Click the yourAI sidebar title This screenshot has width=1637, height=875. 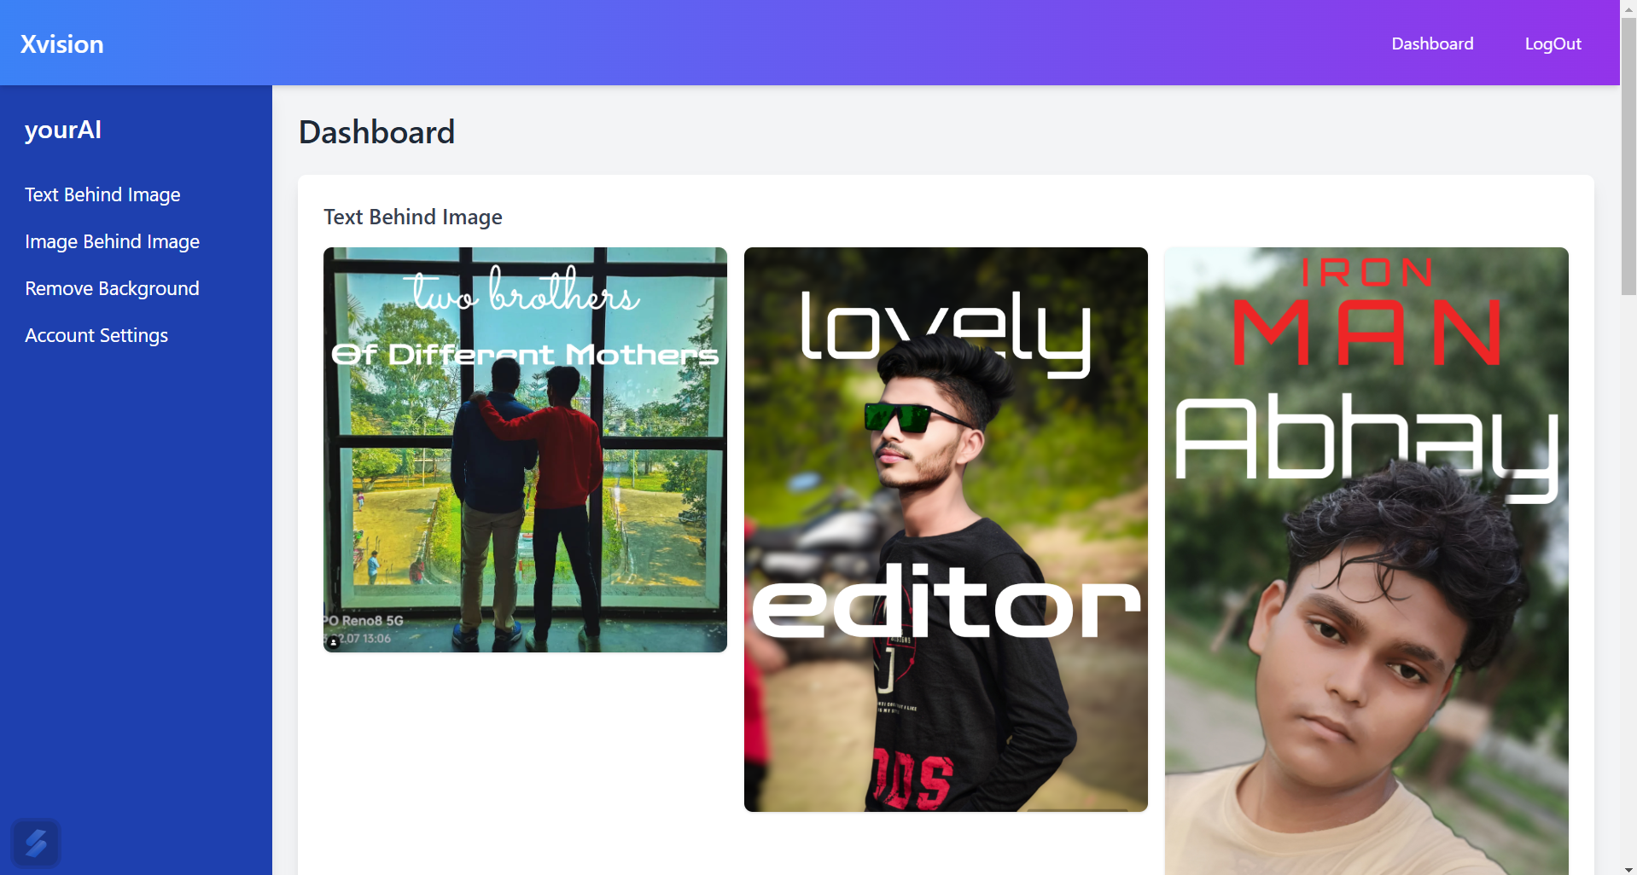(x=63, y=130)
